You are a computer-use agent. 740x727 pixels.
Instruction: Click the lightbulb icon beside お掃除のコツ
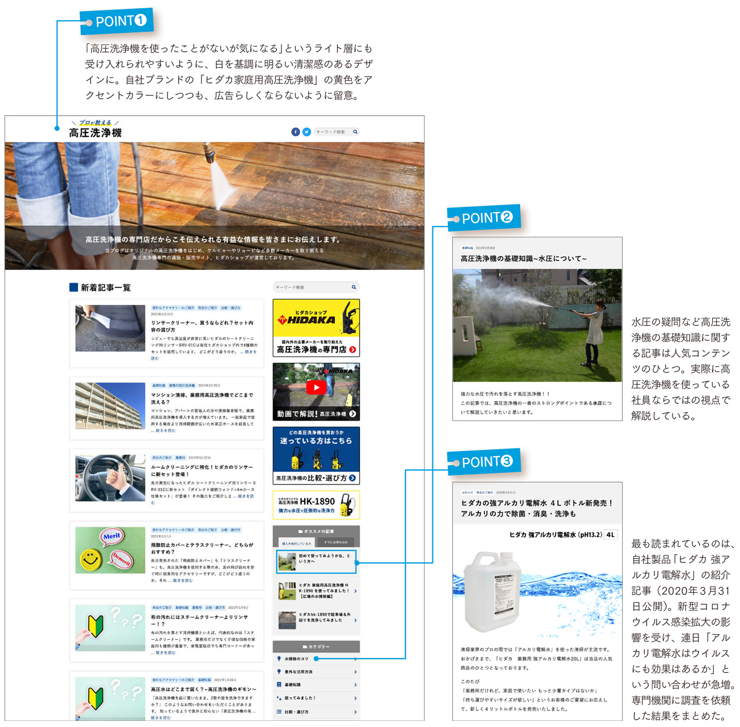(279, 659)
